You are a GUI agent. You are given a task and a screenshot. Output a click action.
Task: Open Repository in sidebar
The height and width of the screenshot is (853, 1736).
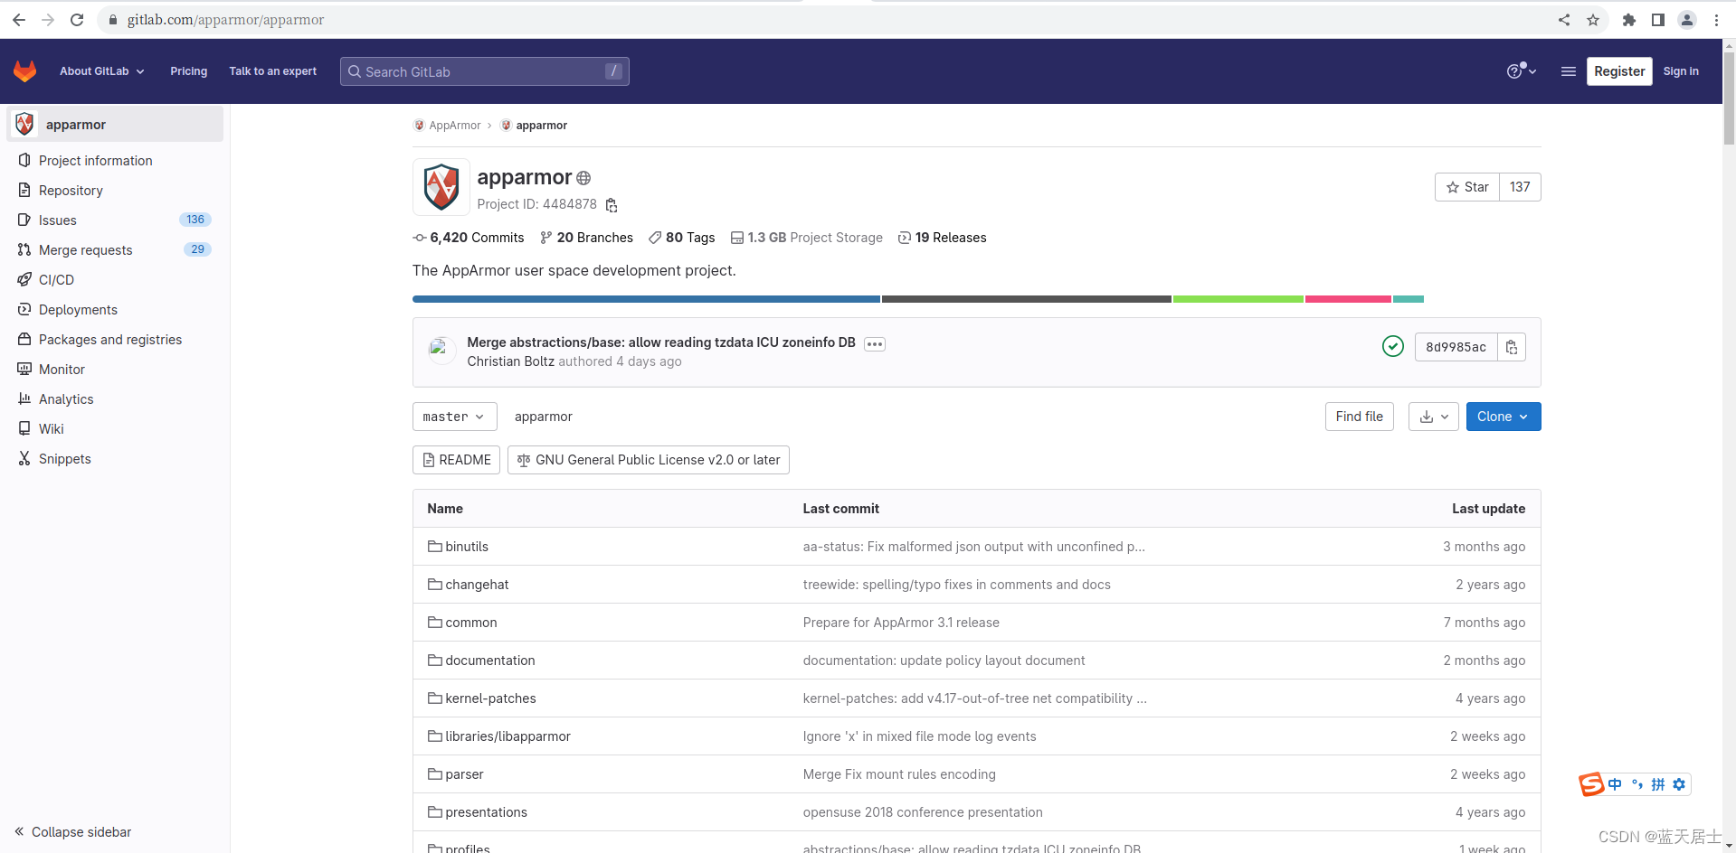tap(115, 191)
